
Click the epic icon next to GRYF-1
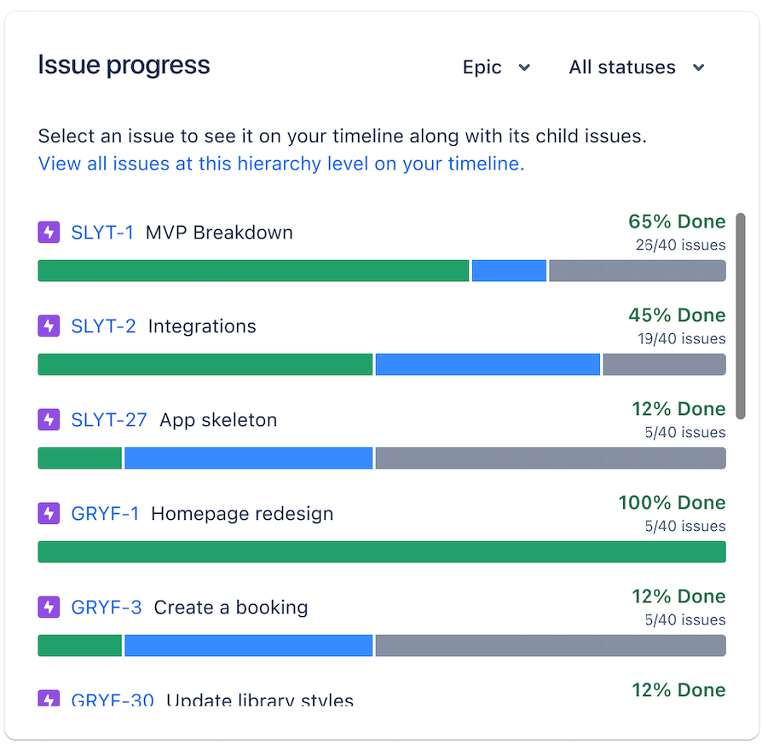coord(49,513)
